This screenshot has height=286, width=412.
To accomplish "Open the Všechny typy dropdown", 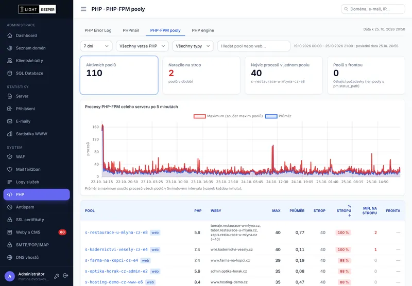I will (x=193, y=46).
